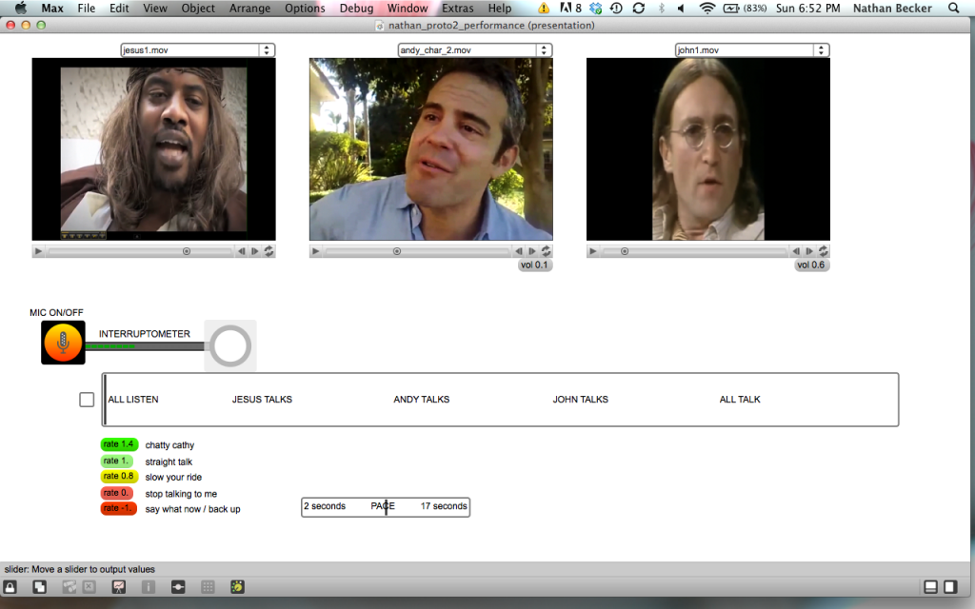Click the jesus1.mov video display
The image size is (975, 609).
[153, 149]
